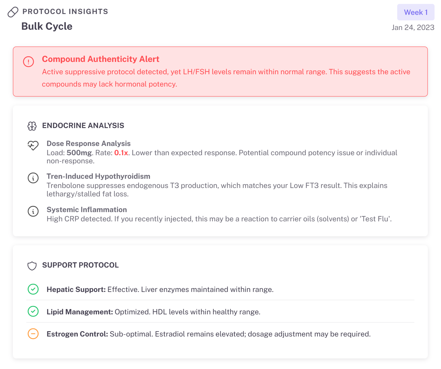Click the Estrogen Control row text
Image resolution: width=441 pixels, height=369 pixels.
coord(208,334)
